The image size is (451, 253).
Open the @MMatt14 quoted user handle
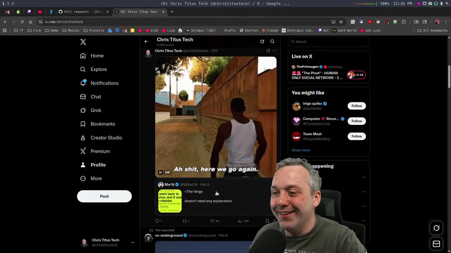tap(189, 184)
